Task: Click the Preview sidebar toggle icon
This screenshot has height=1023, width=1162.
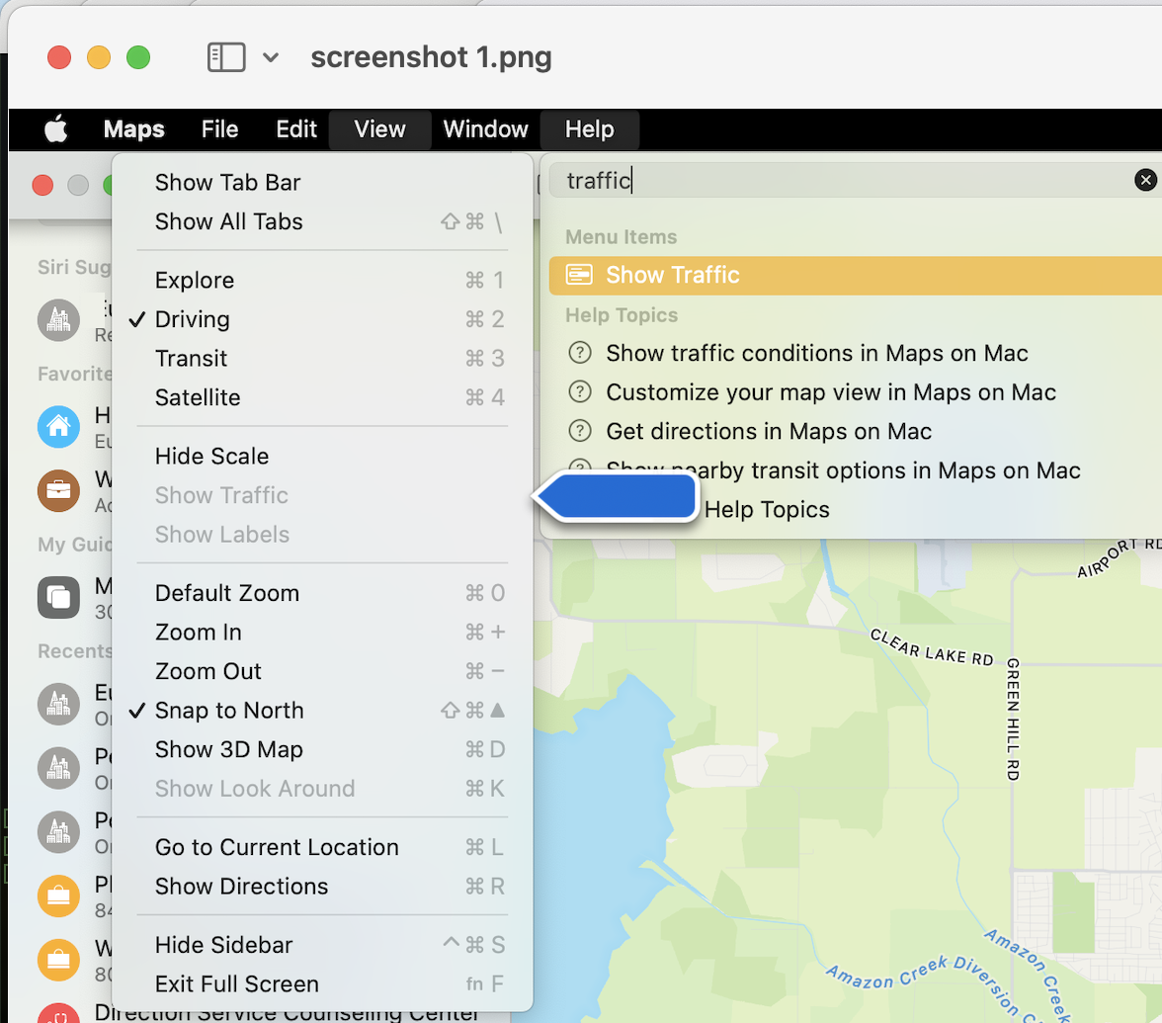Action: coord(226,57)
